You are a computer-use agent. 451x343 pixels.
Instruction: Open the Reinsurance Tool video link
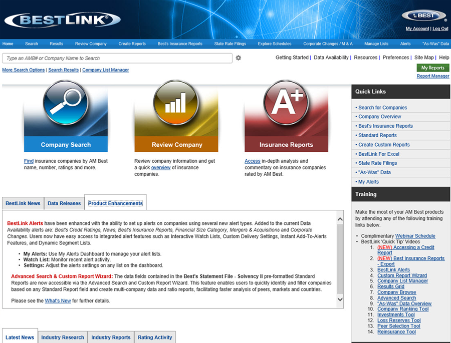[x=397, y=332]
